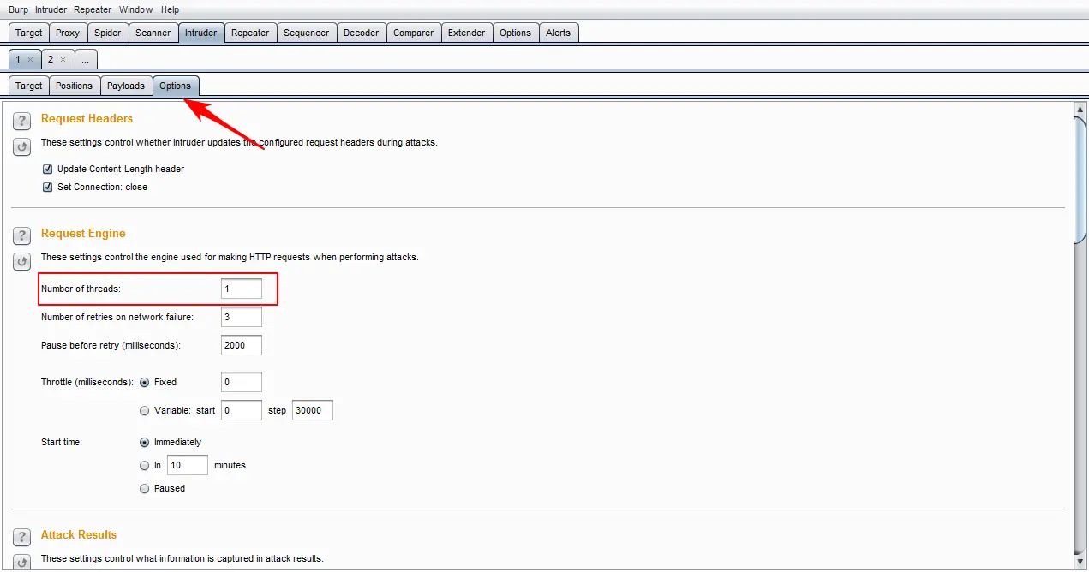
Task: Switch to the main Repeater tab
Action: (x=250, y=33)
